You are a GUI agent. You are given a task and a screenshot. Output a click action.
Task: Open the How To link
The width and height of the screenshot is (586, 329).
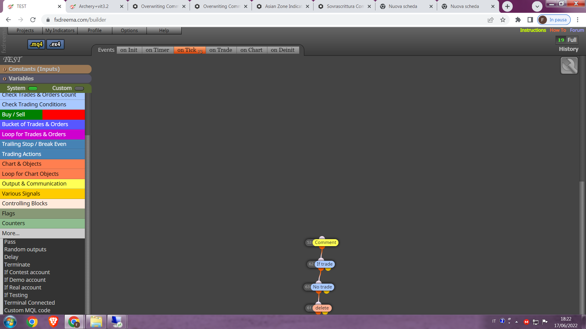558,30
